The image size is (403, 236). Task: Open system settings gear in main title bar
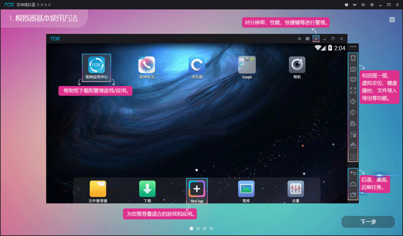372,5
